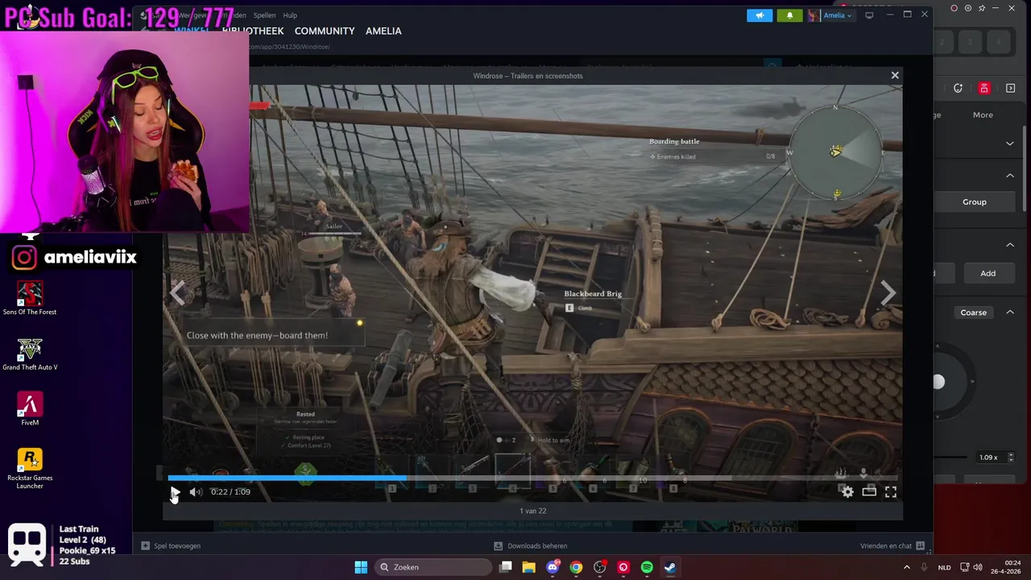Open video settings gear in player
1031x580 pixels.
coord(847,491)
